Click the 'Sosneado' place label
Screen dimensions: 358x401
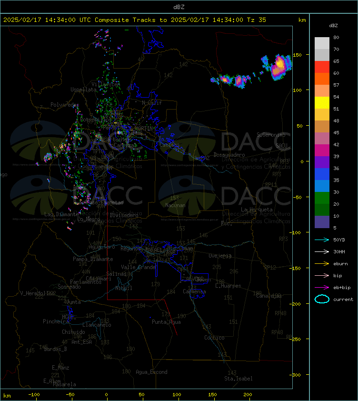coord(69,287)
